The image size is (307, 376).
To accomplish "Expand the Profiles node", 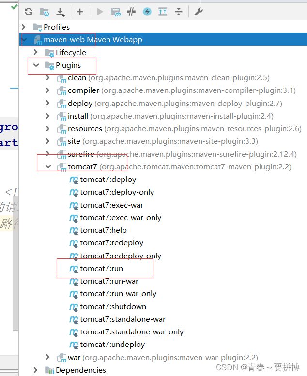I will coord(24,27).
